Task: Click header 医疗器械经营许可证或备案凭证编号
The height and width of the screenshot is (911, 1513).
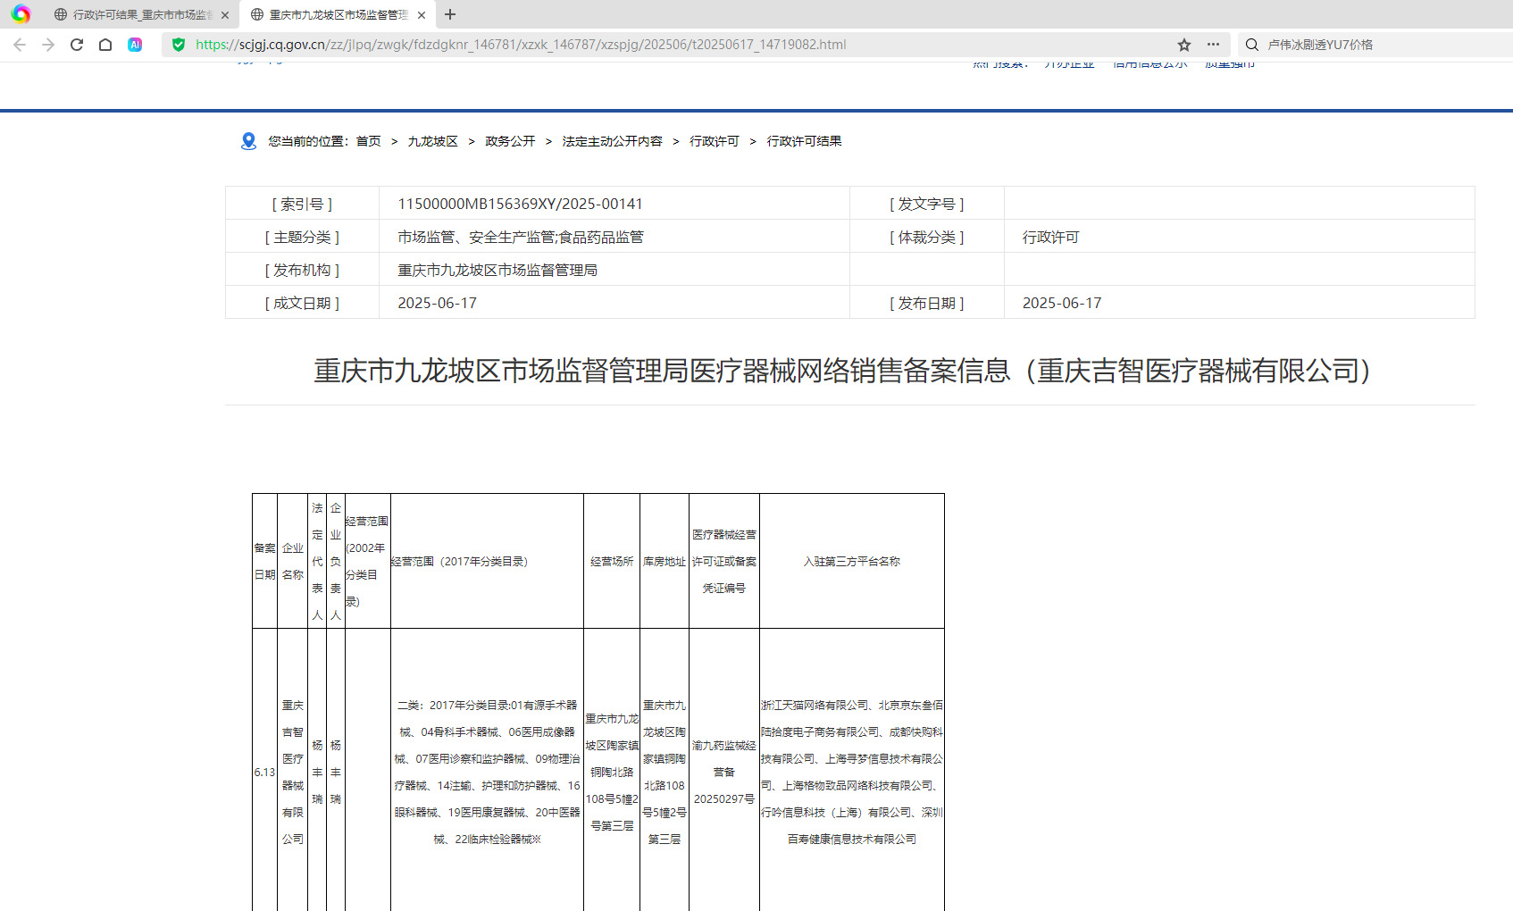Action: 724,562
